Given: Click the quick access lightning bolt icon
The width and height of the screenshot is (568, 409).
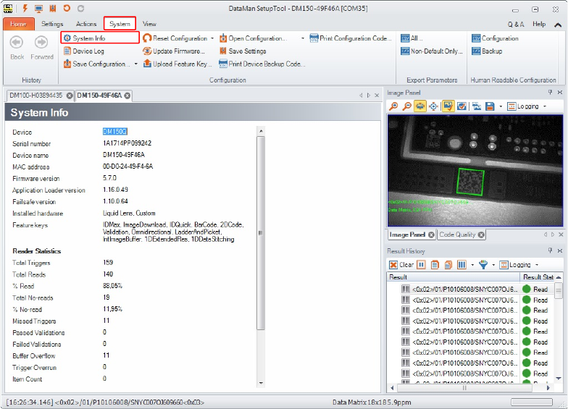Looking at the screenshot, I should [25, 9].
